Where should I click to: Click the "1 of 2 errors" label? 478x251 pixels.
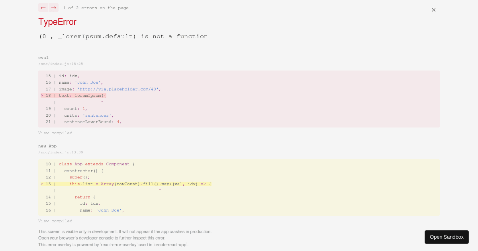(x=96, y=8)
